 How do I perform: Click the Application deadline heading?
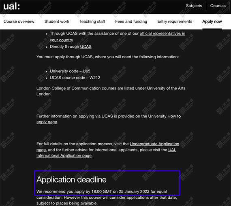click(71, 180)
